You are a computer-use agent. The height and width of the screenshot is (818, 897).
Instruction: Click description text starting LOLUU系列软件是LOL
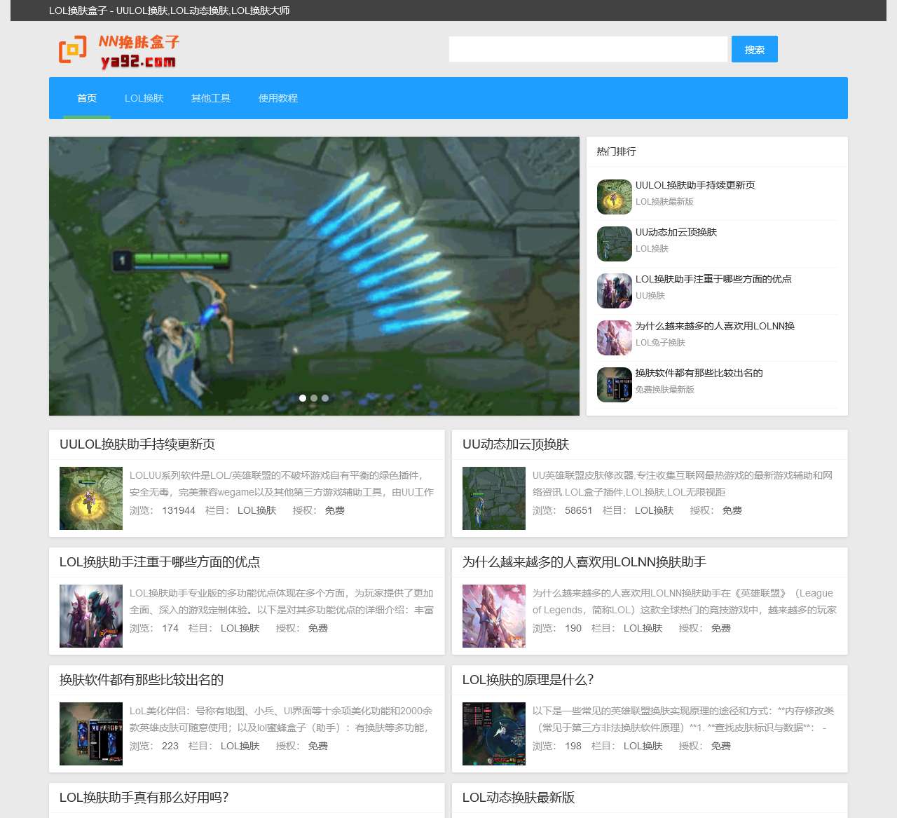[282, 484]
